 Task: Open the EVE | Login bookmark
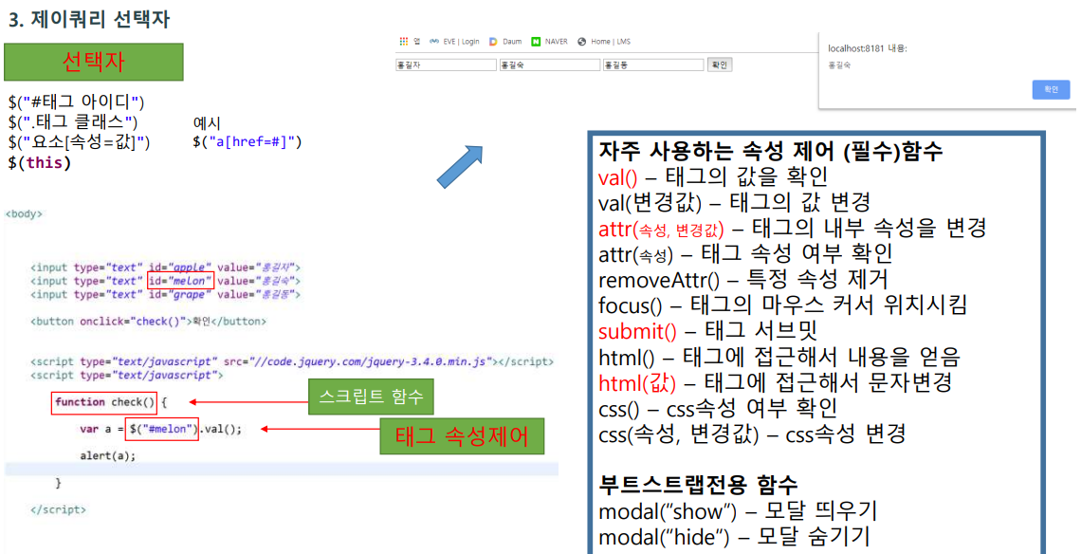pyautogui.click(x=462, y=41)
